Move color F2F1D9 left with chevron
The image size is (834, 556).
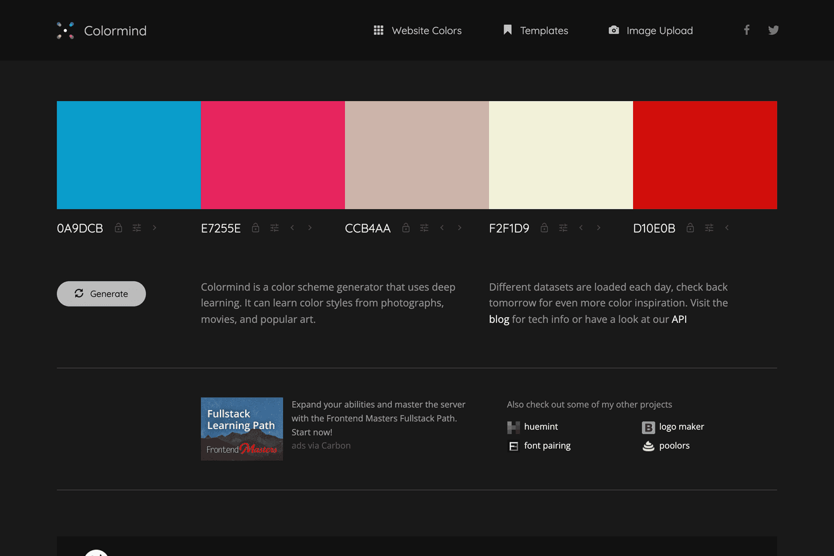[x=581, y=227]
